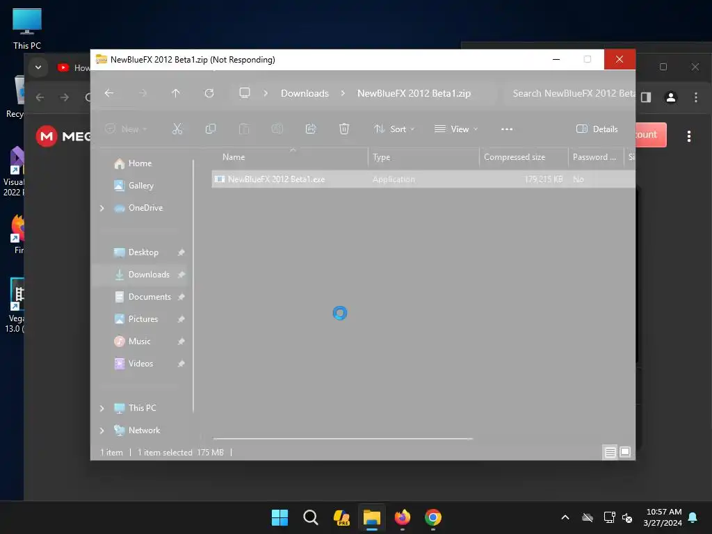Go back in File Explorer

click(x=109, y=93)
